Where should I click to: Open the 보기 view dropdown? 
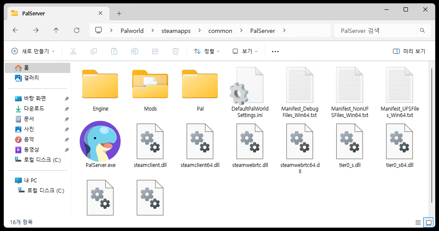(245, 51)
